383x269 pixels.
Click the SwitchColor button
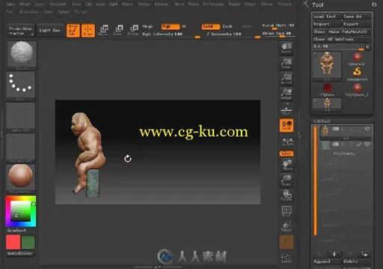(x=20, y=253)
